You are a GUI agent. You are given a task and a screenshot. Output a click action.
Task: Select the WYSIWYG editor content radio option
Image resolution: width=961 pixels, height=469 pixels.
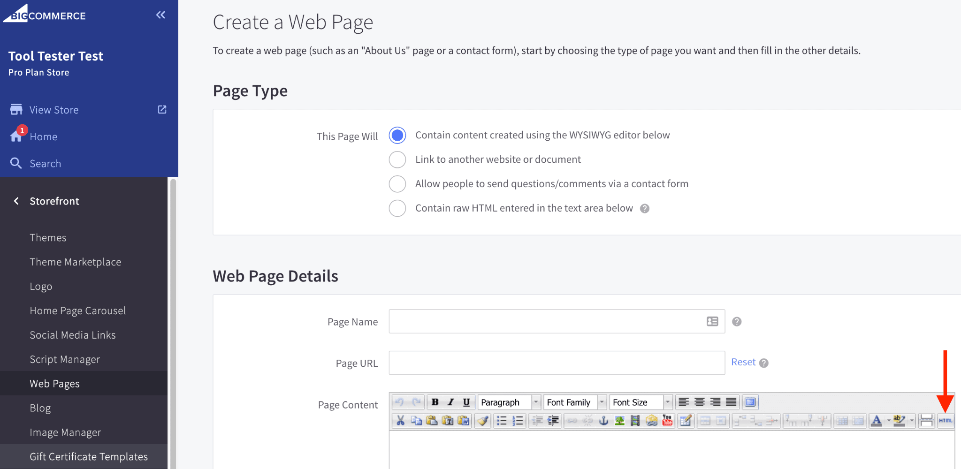[x=397, y=136]
